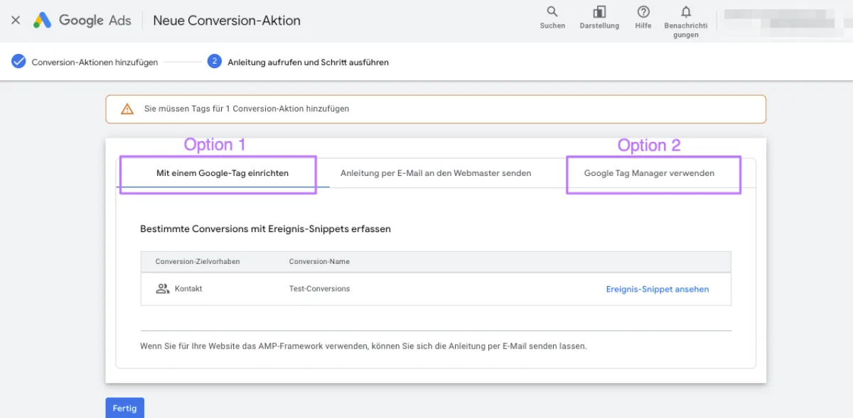The height and width of the screenshot is (418, 853).
Task: Select 'Anleitung per E-Mail an den Webmaster senden'
Action: 436,172
